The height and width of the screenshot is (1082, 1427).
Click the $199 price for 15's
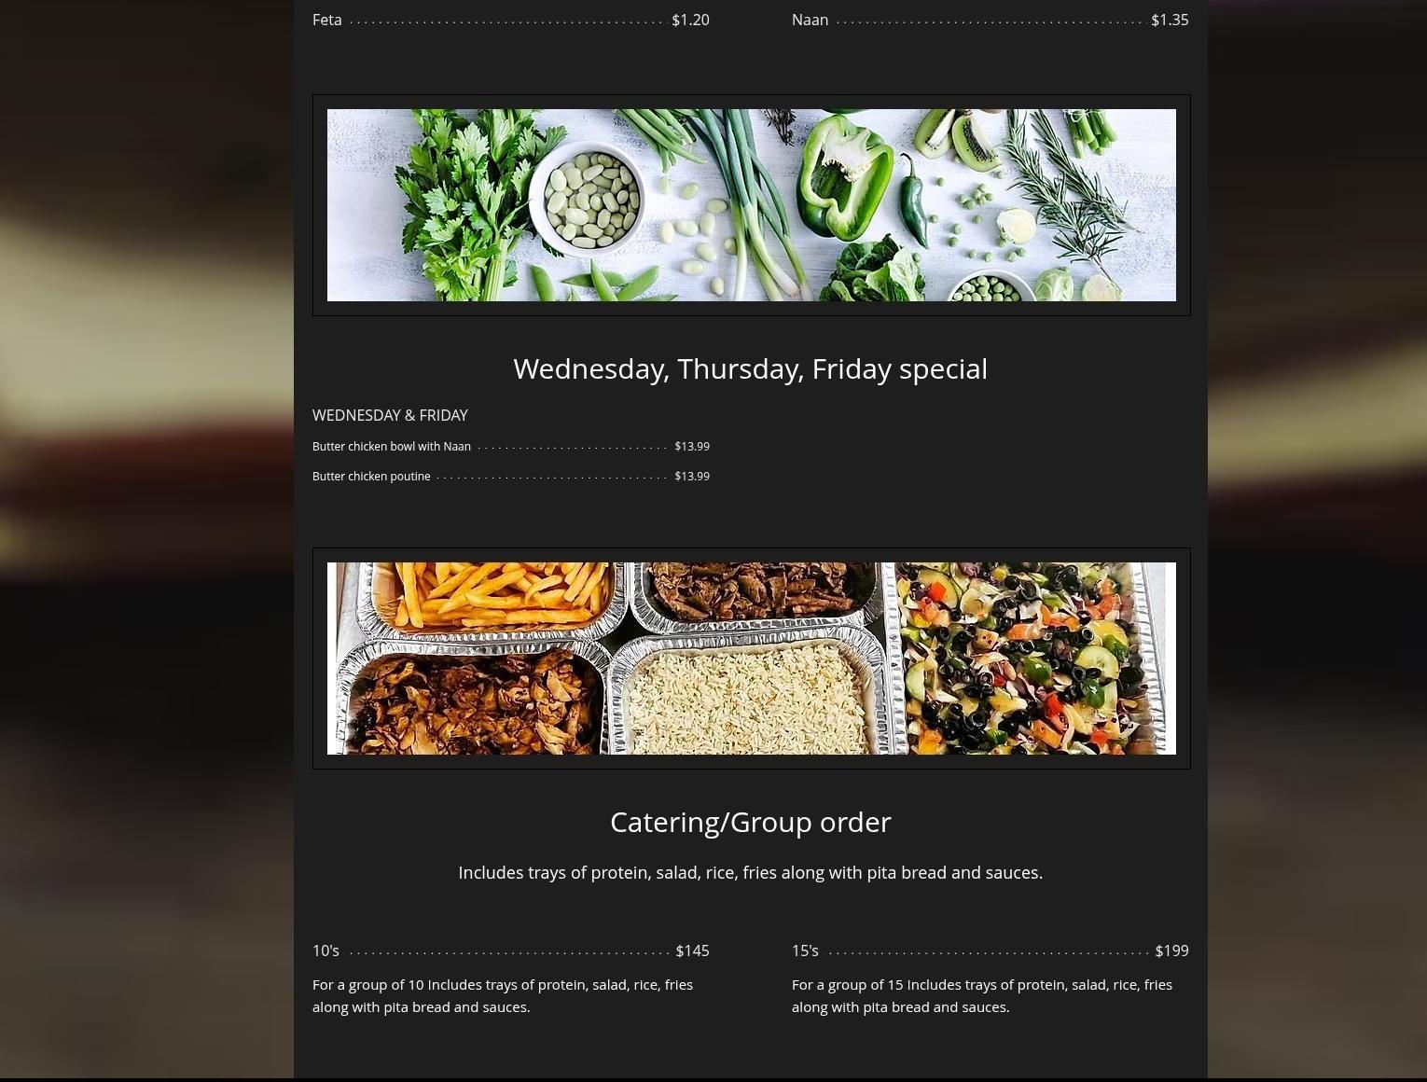1171,950
